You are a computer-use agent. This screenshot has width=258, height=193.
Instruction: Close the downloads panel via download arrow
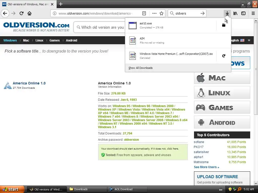(x=227, y=13)
